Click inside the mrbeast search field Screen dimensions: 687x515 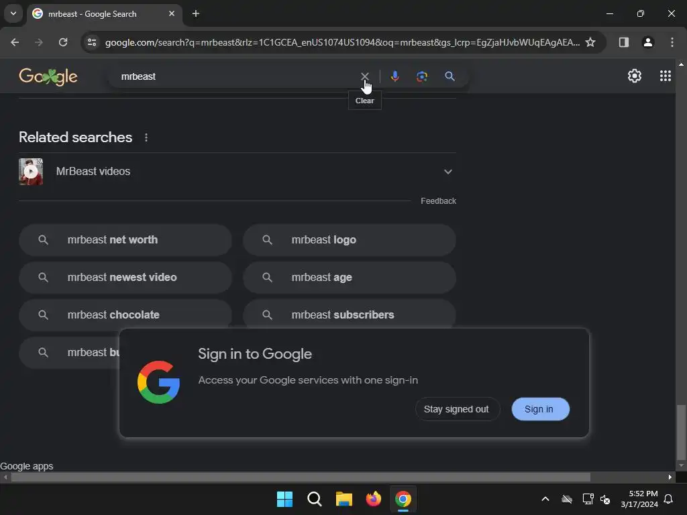[237, 76]
